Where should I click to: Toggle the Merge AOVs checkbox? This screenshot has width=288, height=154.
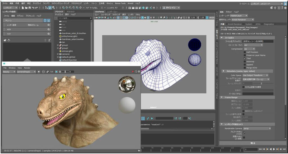245,68
